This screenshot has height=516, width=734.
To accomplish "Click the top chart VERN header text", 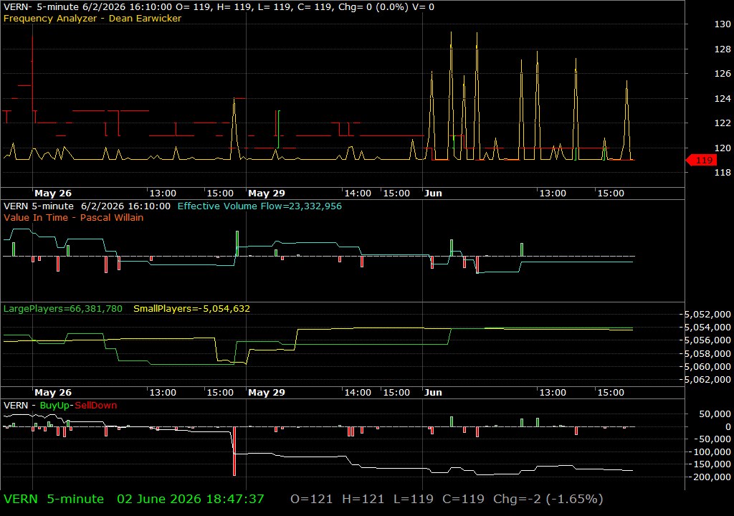I will click(219, 7).
